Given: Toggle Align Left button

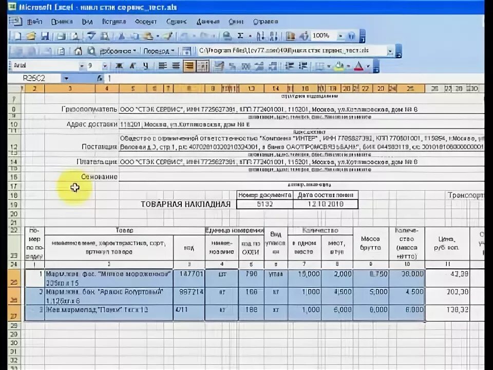Looking at the screenshot, I should click(163, 66).
